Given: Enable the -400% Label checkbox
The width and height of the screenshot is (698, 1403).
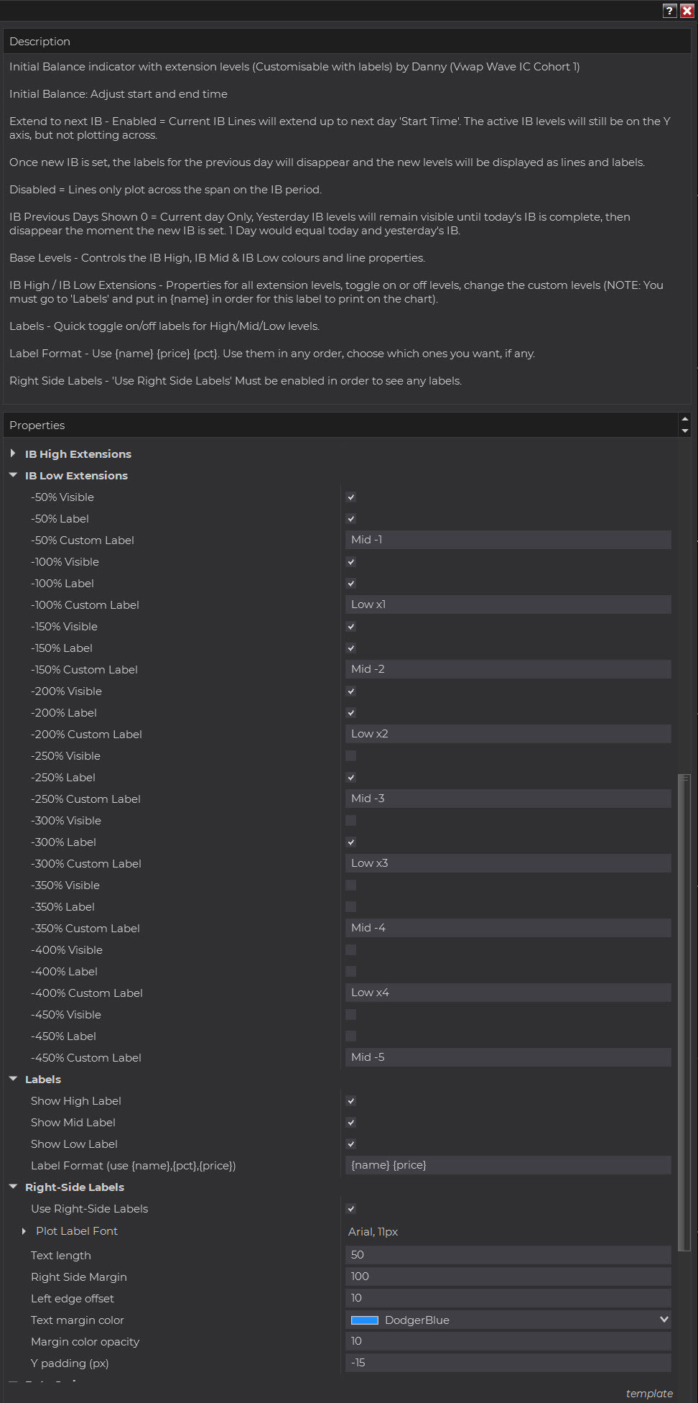Looking at the screenshot, I should (x=351, y=971).
